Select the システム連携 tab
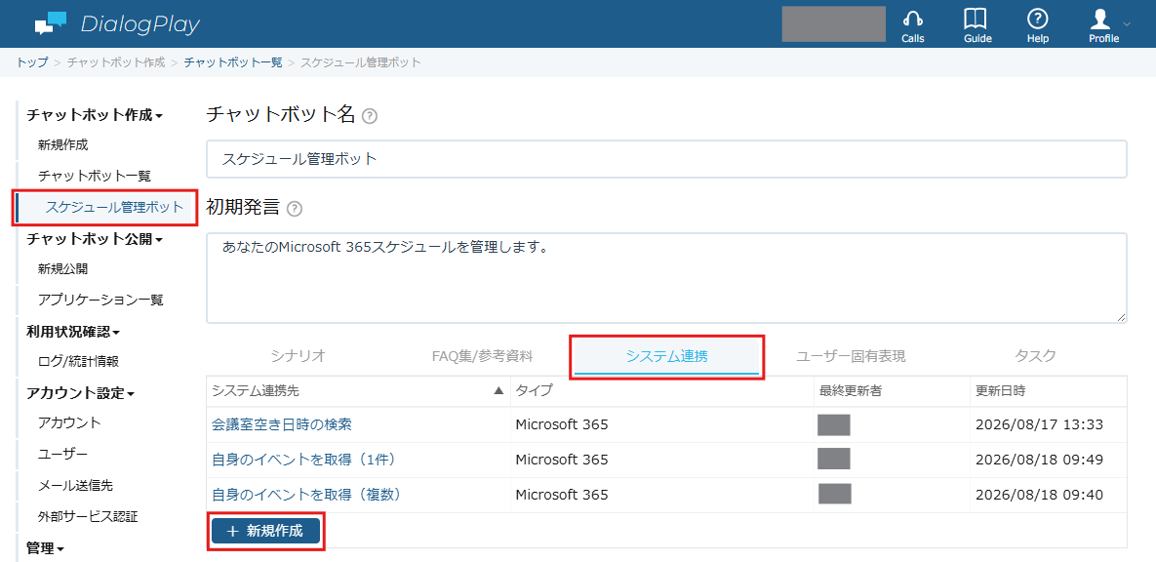Image resolution: width=1156 pixels, height=562 pixels. coord(666,356)
